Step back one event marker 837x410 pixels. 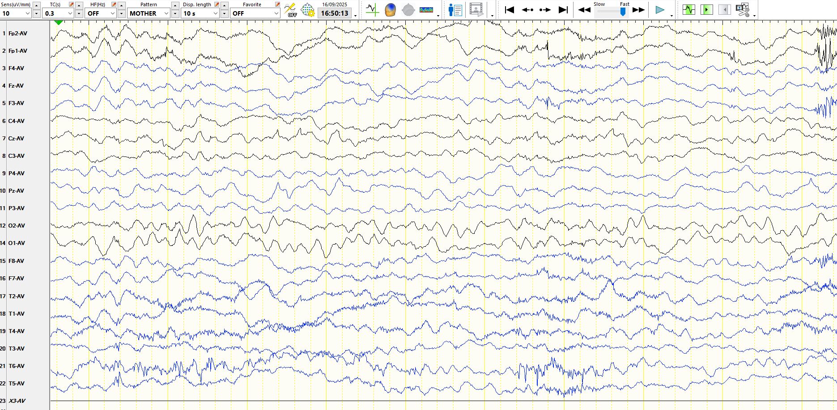(527, 10)
